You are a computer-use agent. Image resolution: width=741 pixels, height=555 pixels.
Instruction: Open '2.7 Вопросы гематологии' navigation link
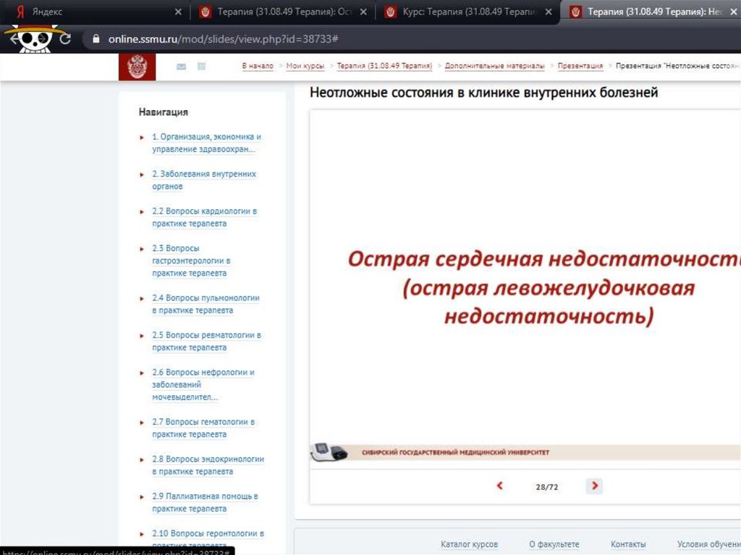tap(203, 428)
